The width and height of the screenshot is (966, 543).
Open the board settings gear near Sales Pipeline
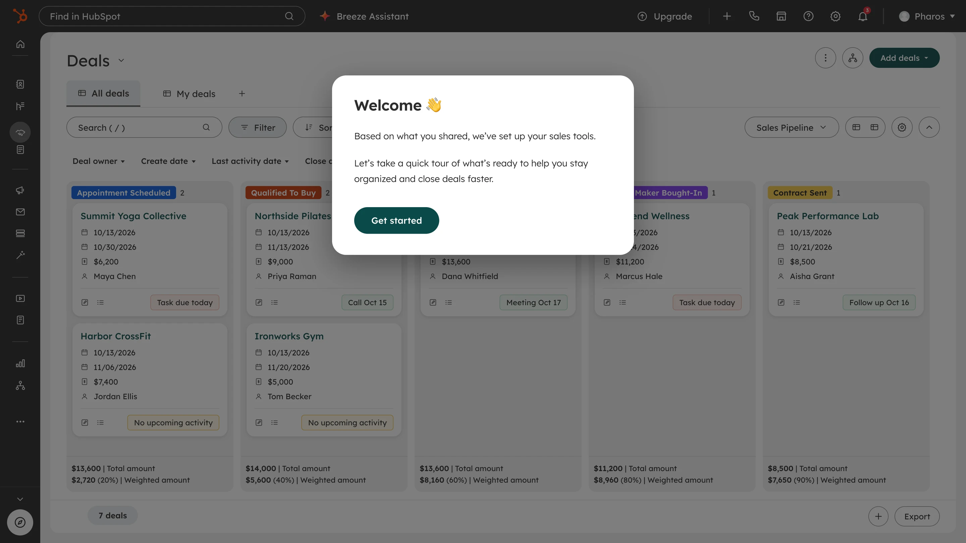[x=902, y=127]
